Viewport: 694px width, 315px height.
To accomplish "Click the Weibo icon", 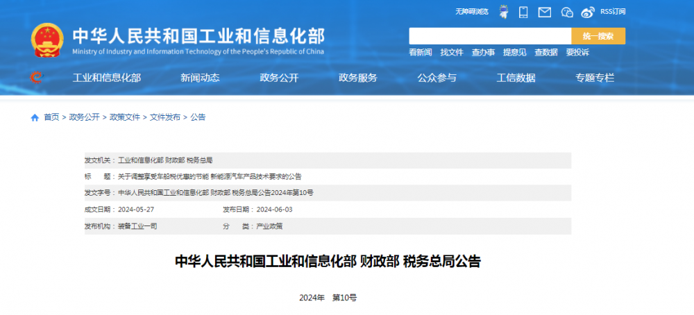I will pos(588,12).
